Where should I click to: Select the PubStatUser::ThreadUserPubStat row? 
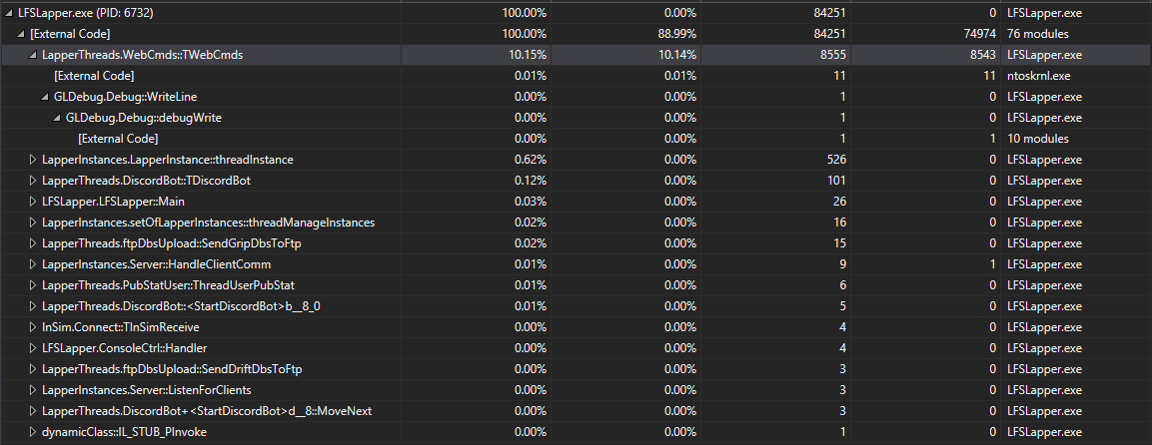tap(160, 285)
